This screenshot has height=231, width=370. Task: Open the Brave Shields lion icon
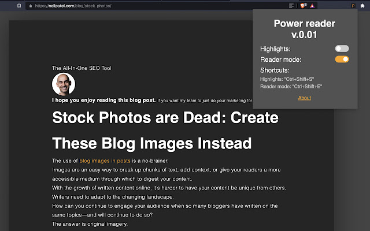pyautogui.click(x=303, y=6)
